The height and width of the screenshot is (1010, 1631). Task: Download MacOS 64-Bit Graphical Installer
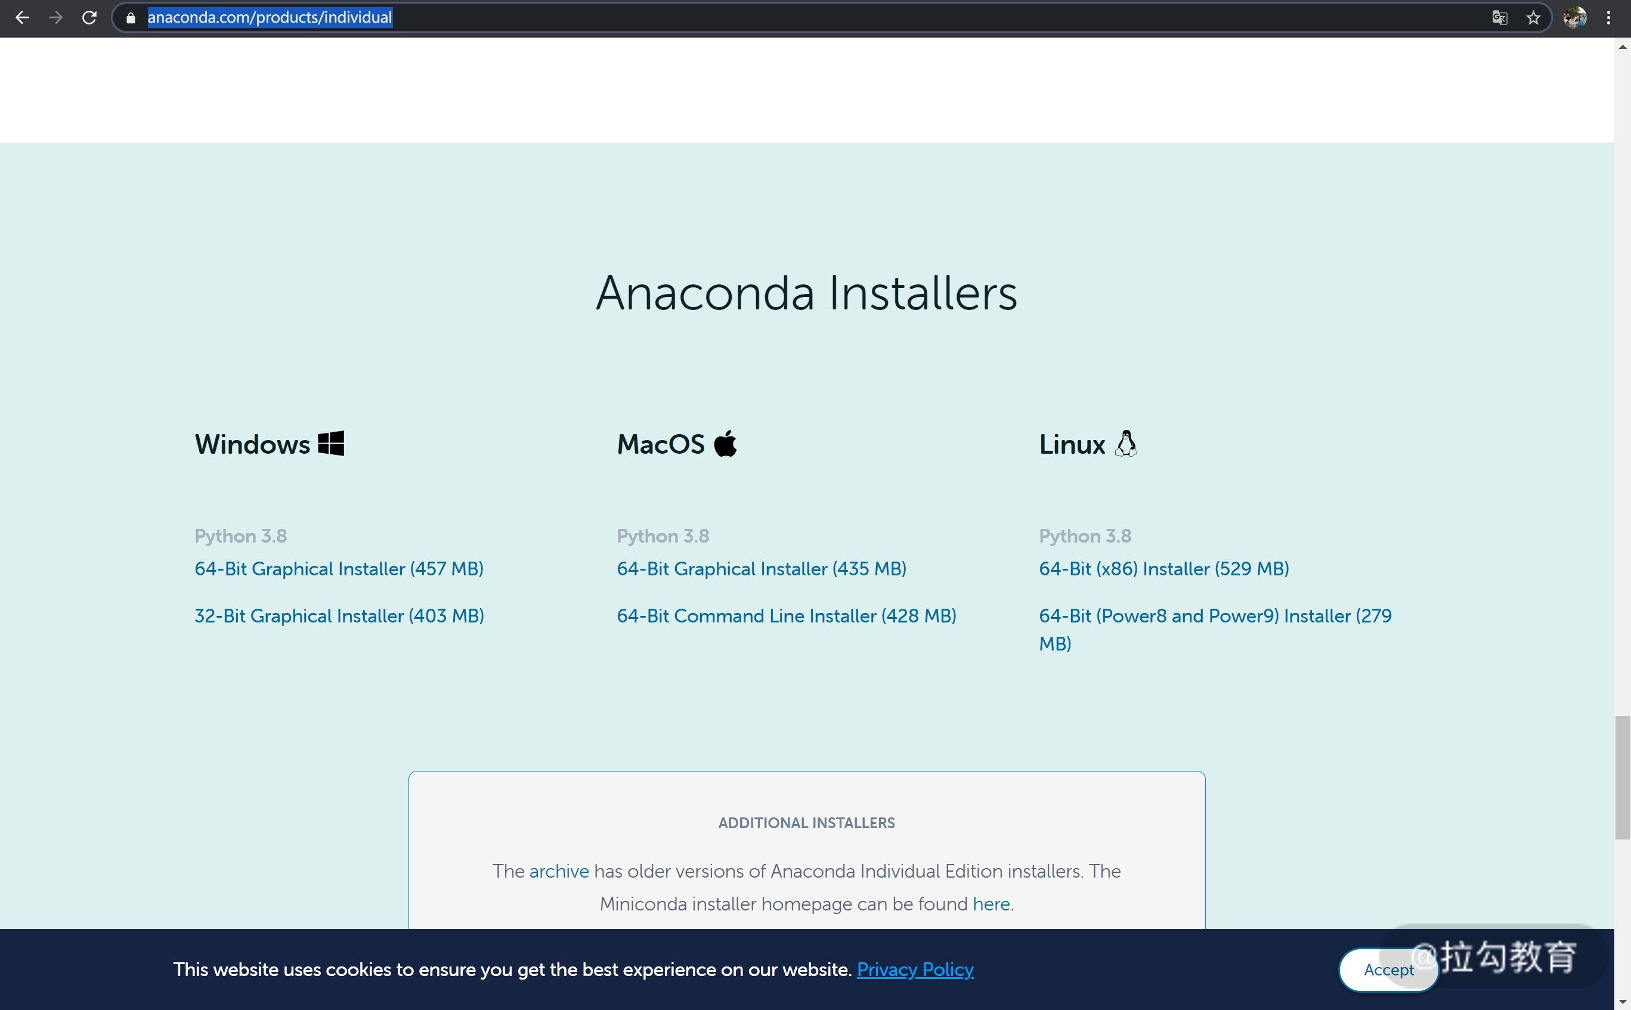[x=761, y=568]
